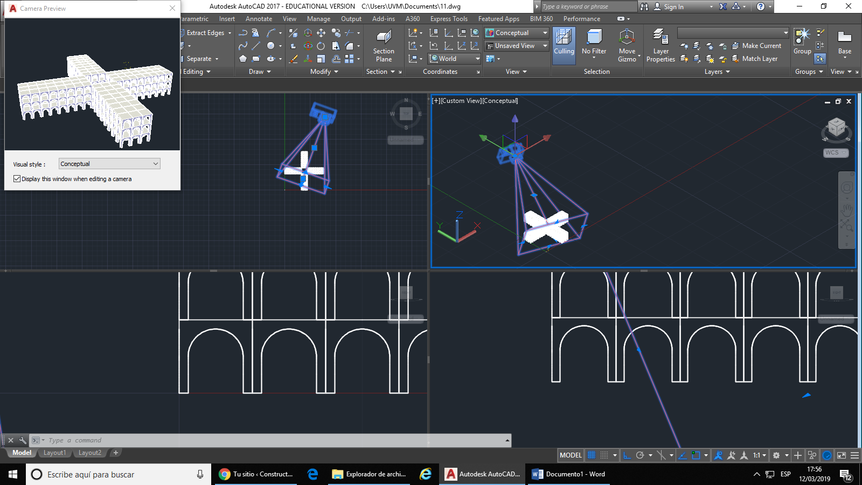Click the No Filter selection icon
This screenshot has height=485, width=862.
[x=594, y=42]
